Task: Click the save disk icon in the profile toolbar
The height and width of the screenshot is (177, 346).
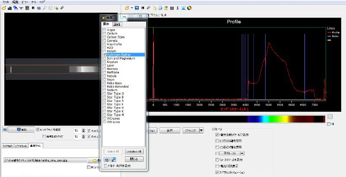Action: click(137, 8)
